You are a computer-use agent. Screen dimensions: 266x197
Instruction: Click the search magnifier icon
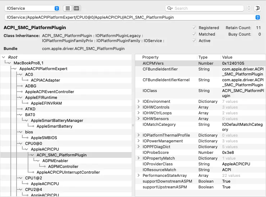click(x=170, y=8)
